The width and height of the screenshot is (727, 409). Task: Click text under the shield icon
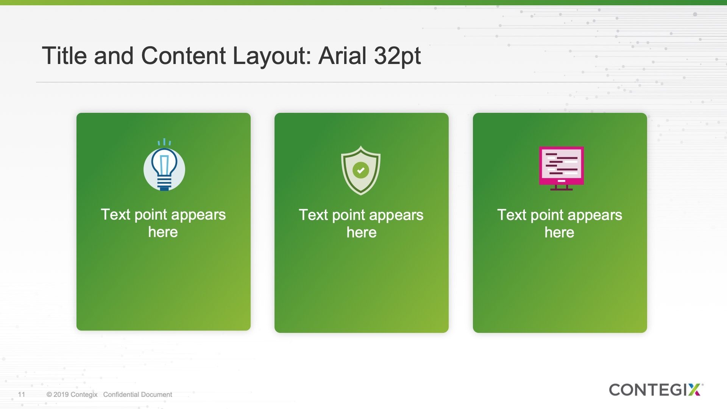[x=361, y=223]
